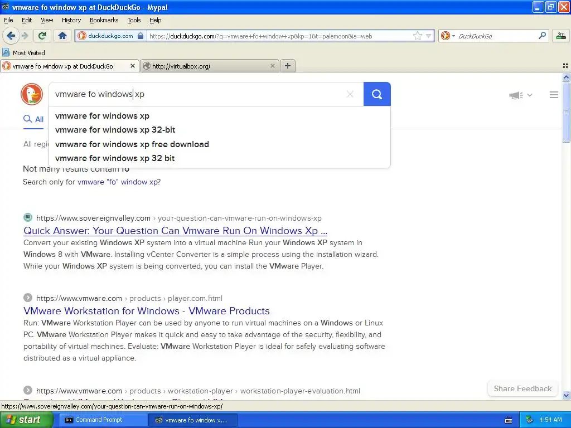Open the Bookmarks menu
Image resolution: width=571 pixels, height=428 pixels.
104,20
